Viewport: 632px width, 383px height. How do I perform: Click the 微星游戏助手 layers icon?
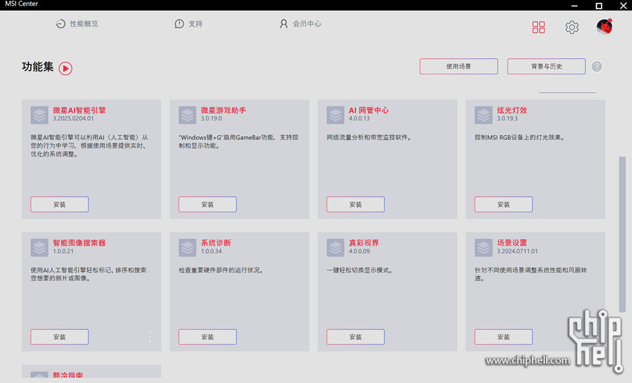point(188,115)
